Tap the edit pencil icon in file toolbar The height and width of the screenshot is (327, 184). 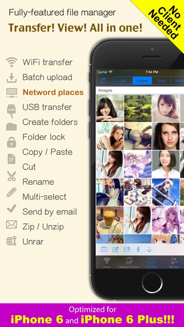116,249
